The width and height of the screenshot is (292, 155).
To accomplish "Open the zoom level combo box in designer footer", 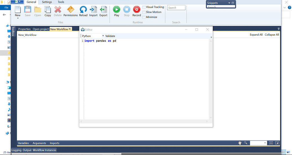I will [258, 143].
